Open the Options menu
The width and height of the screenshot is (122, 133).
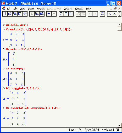click(68, 9)
